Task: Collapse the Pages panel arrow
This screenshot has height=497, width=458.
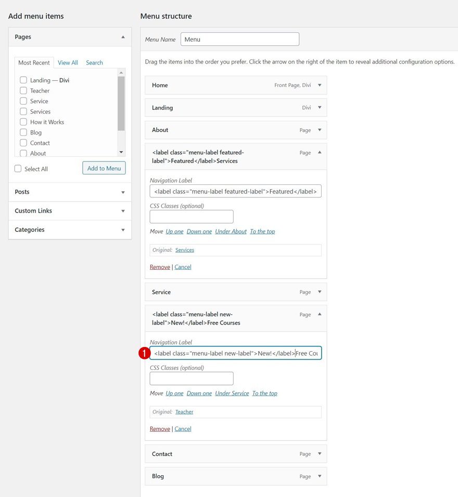Action: click(x=123, y=37)
